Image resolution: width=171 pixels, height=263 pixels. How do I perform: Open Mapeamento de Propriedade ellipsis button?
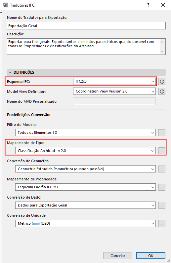(162, 187)
